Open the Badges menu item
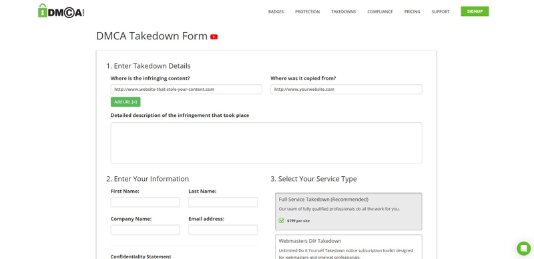The image size is (534, 259). pyautogui.click(x=276, y=11)
